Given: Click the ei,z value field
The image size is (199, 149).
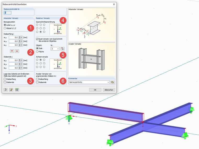Looking at the screenshot, I should click(14, 45).
